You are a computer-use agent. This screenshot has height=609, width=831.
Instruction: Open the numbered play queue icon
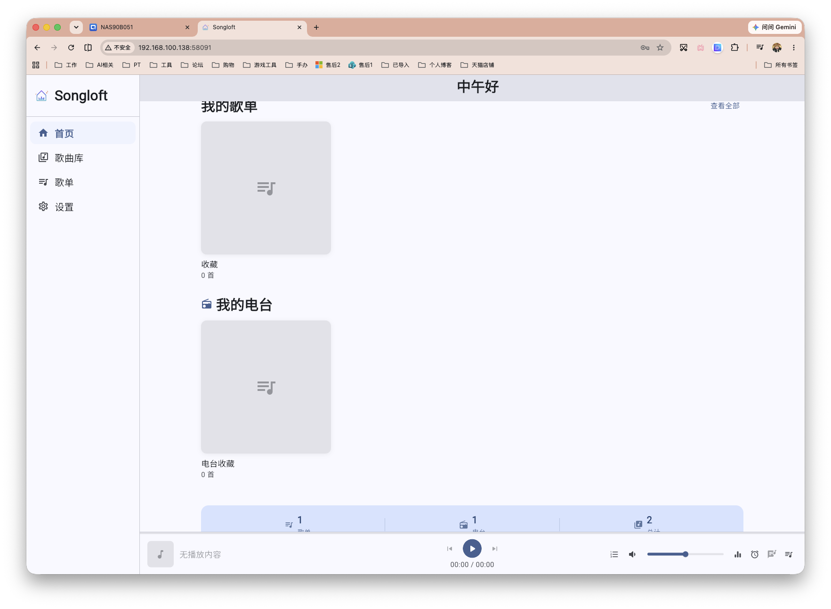(x=614, y=554)
